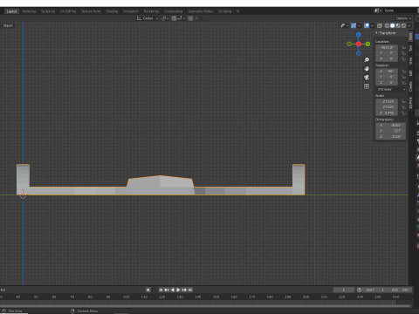Screen dimensions: 419x314
Task: Open the Object menu in viewport header
Action: 8,25
